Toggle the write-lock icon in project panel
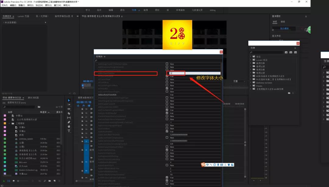This screenshot has width=329, height=187. click(4, 181)
